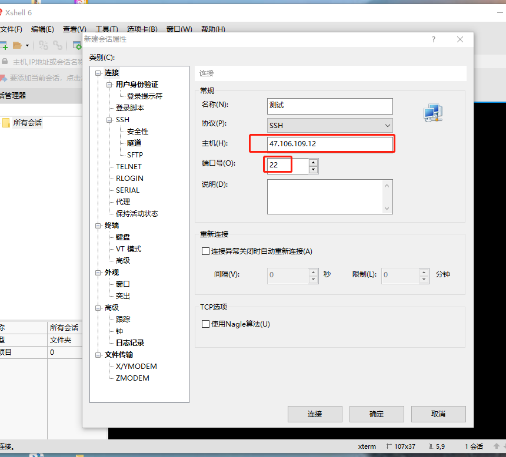Open the 工具(T) menu
Screen dimensions: 506x457
tap(107, 29)
